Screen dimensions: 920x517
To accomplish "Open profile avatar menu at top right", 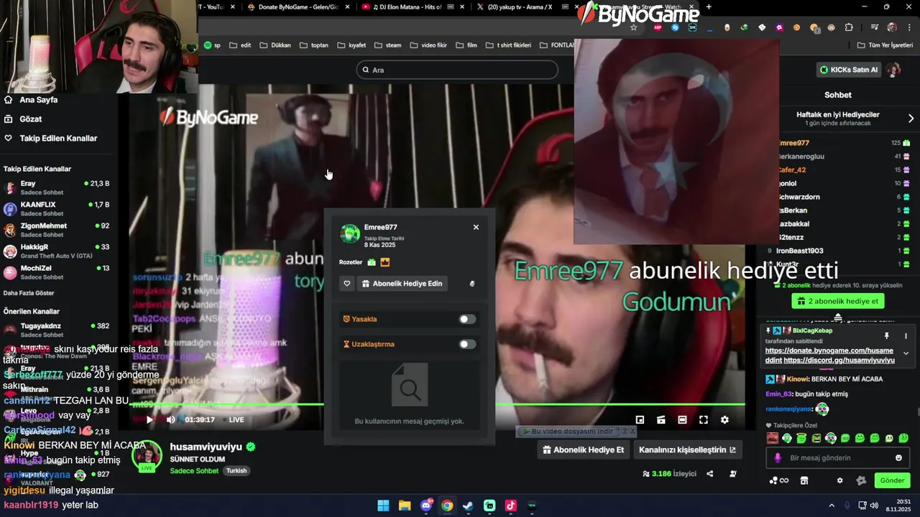I will click(x=893, y=70).
